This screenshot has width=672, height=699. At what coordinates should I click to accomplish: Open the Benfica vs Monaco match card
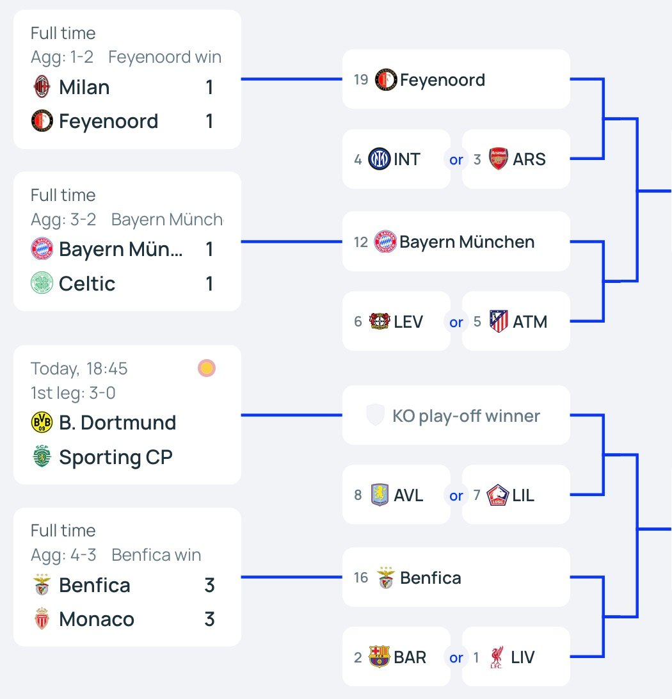[x=127, y=577]
